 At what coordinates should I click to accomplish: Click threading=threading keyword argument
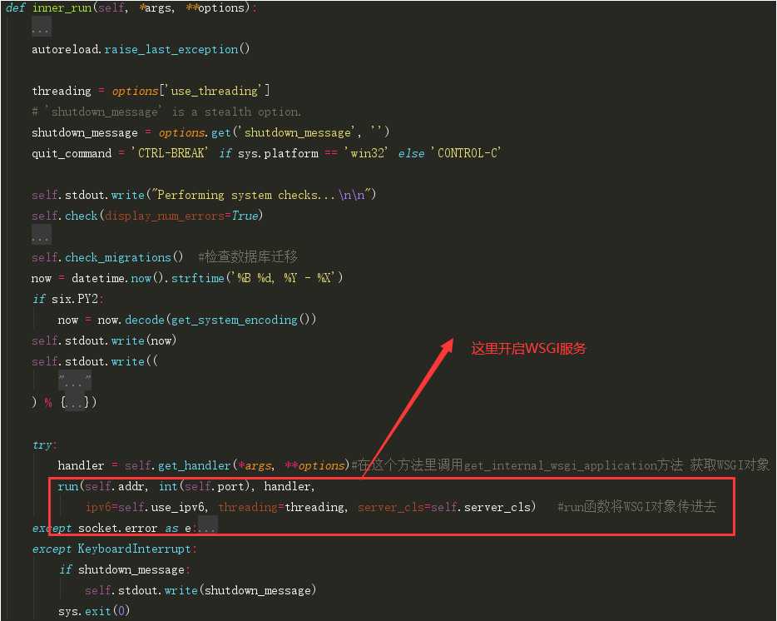click(281, 508)
